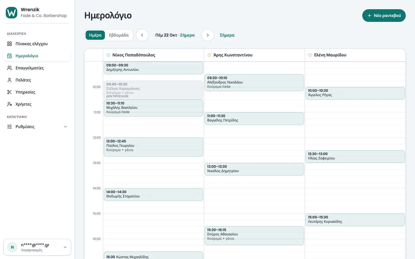Go to previous day with left arrow
The image size is (415, 259).
point(142,35)
